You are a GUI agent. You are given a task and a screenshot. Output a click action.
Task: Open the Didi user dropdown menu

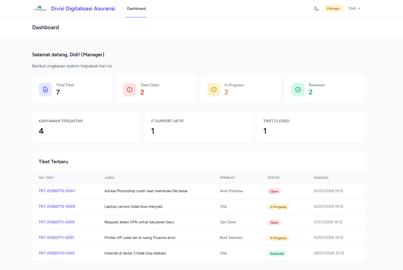pyautogui.click(x=355, y=8)
